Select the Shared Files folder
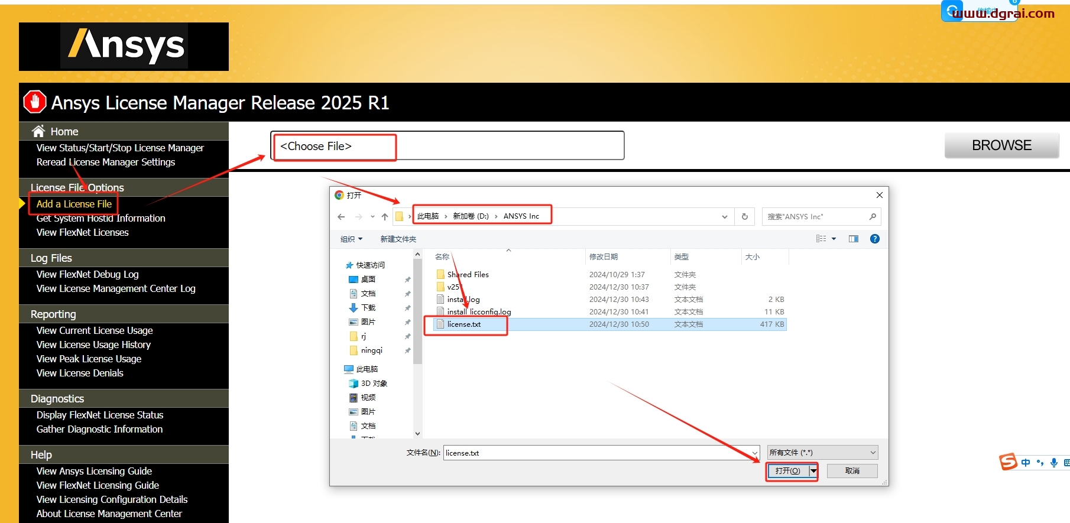 click(x=468, y=274)
